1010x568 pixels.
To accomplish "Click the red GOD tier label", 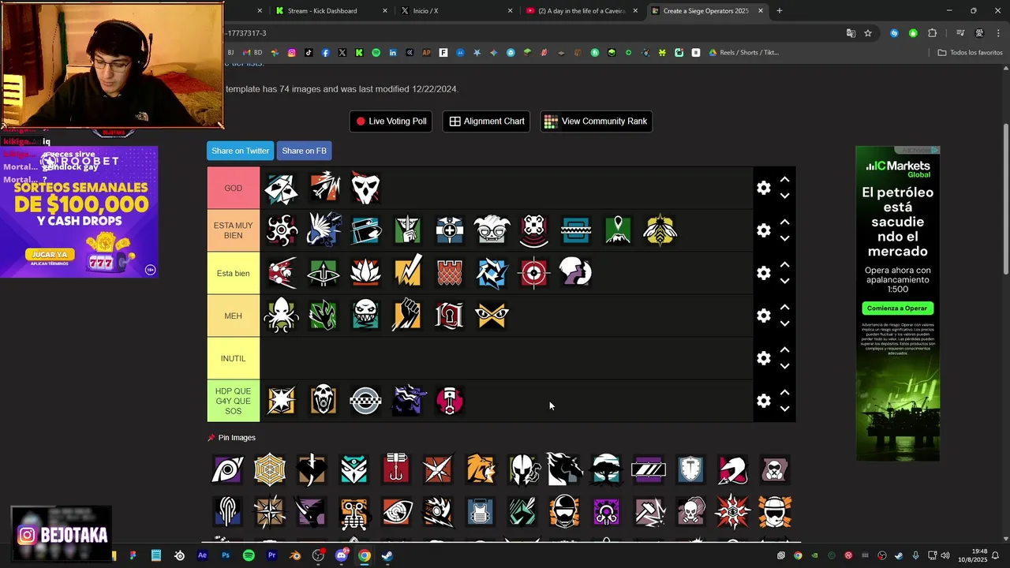I will pos(234,188).
